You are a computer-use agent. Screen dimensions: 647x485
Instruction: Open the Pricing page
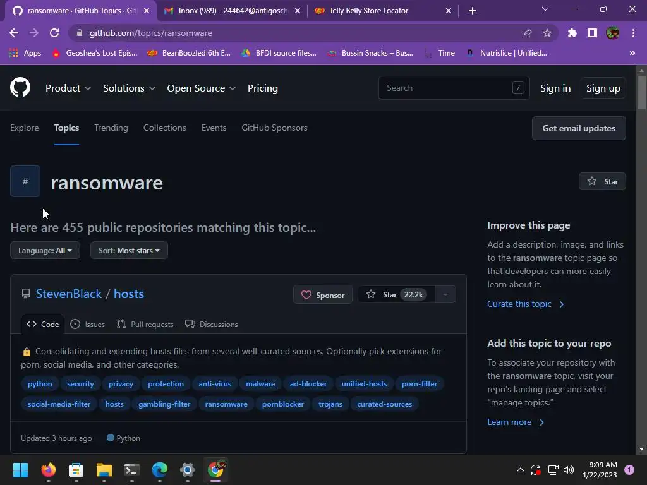262,88
